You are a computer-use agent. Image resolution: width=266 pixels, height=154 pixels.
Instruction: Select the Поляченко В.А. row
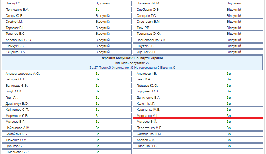[x=18, y=10]
